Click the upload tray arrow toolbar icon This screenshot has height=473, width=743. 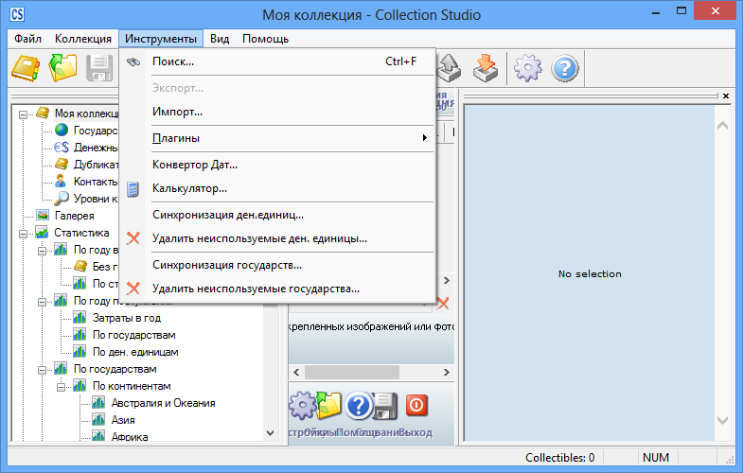pos(449,68)
